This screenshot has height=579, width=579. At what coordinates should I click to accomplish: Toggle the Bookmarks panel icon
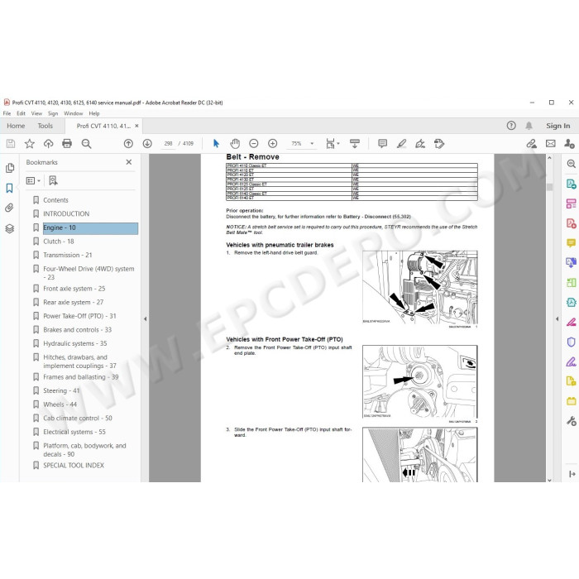(10, 188)
